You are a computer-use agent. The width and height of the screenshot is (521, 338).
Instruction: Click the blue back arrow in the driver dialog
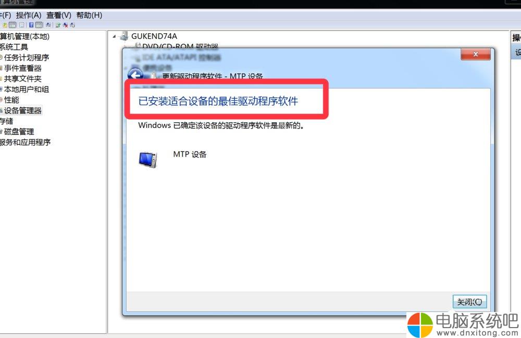click(x=135, y=74)
